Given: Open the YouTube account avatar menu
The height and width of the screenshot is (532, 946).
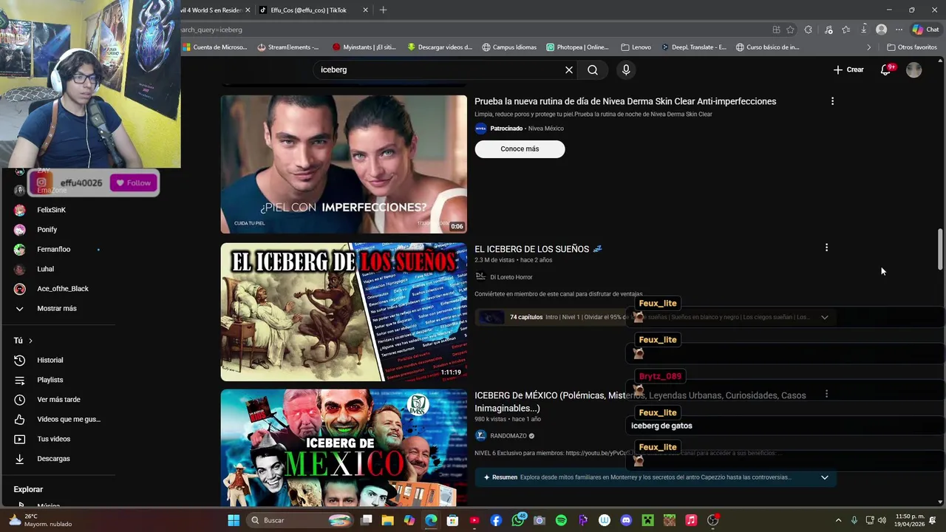Looking at the screenshot, I should [914, 69].
